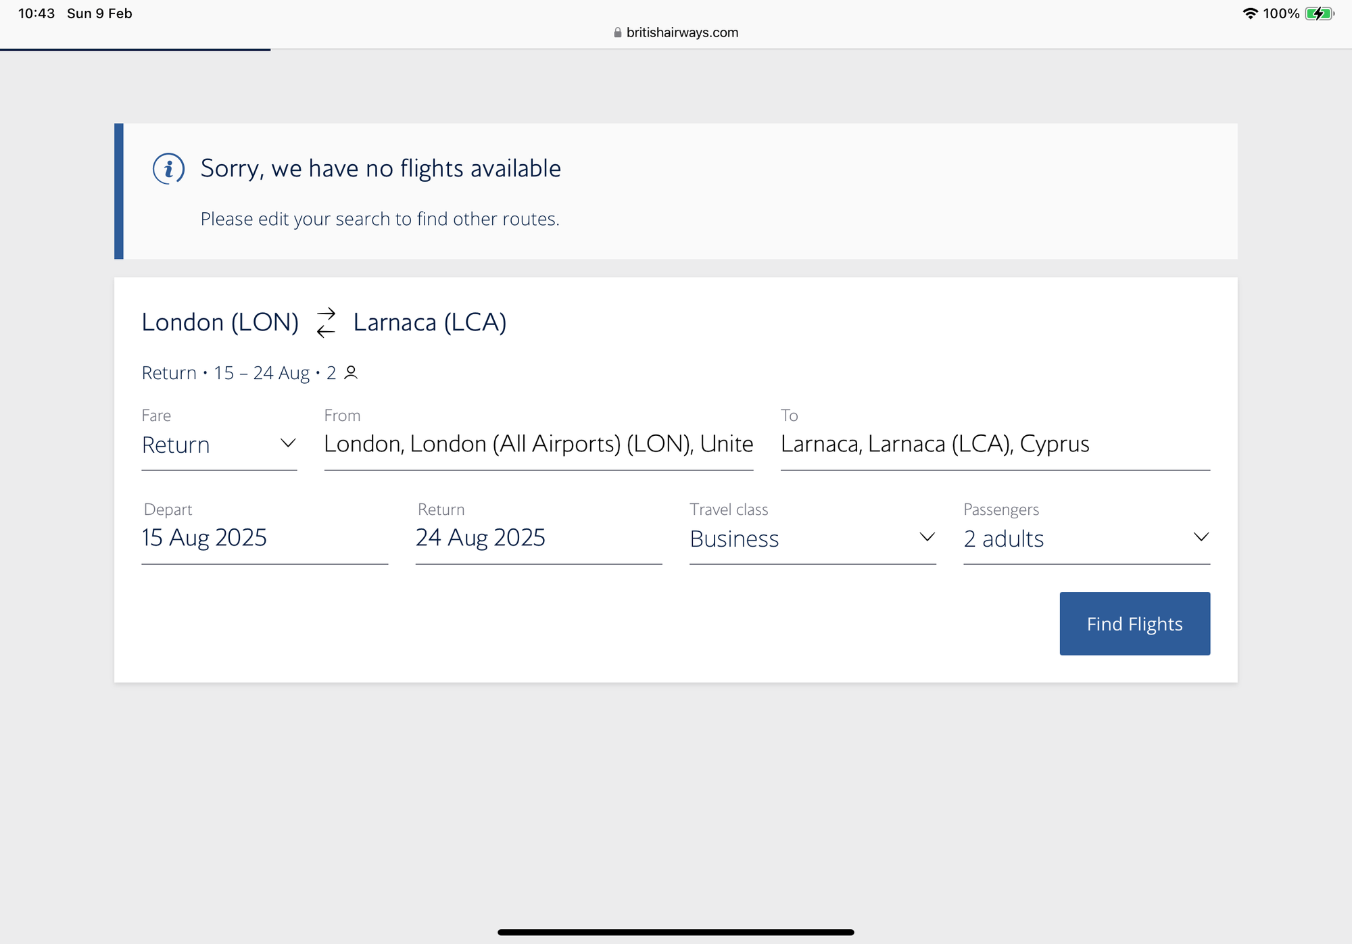Tap the britishairways.com address text
This screenshot has width=1352, height=944.
(682, 32)
